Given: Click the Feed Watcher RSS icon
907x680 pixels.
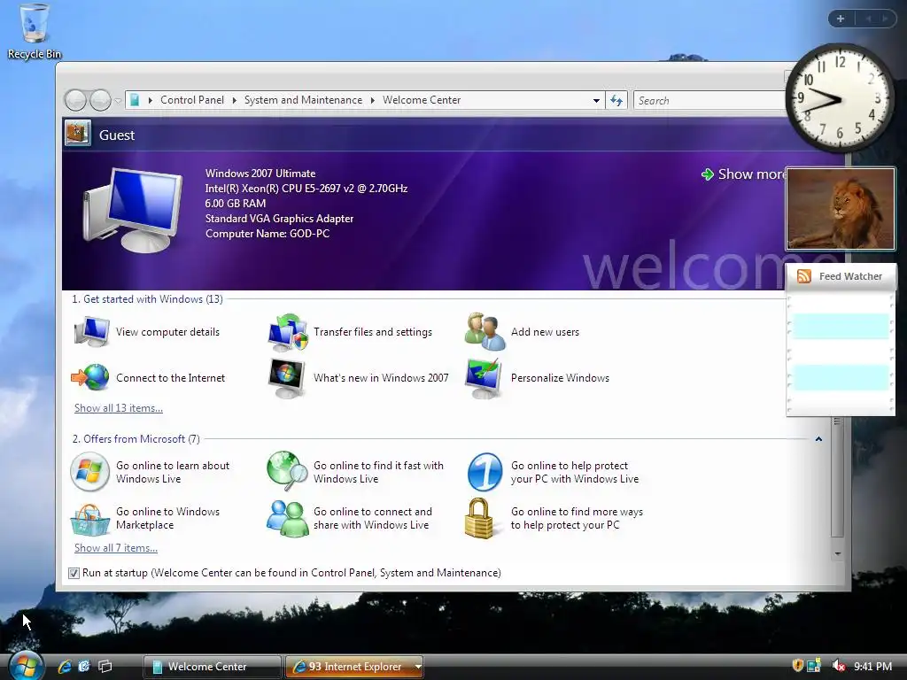Looking at the screenshot, I should click(804, 276).
